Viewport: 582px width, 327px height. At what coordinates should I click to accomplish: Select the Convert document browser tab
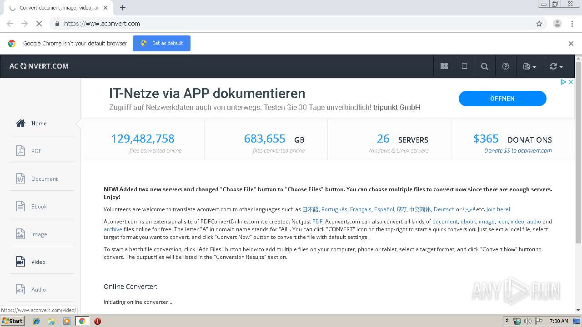click(58, 8)
